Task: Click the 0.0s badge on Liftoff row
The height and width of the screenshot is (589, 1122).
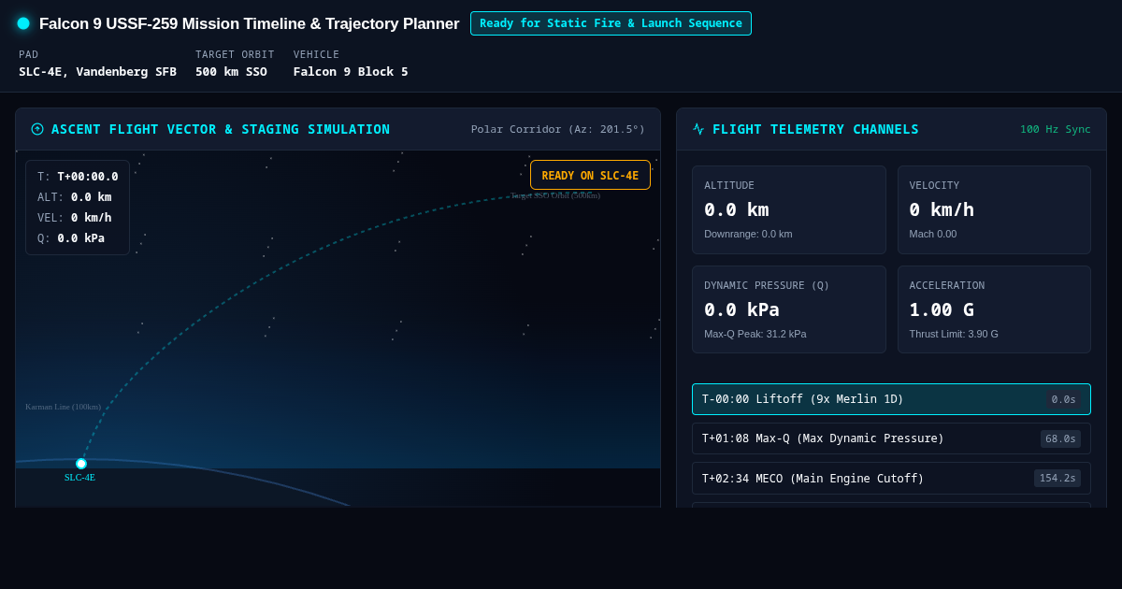Action: point(1063,399)
